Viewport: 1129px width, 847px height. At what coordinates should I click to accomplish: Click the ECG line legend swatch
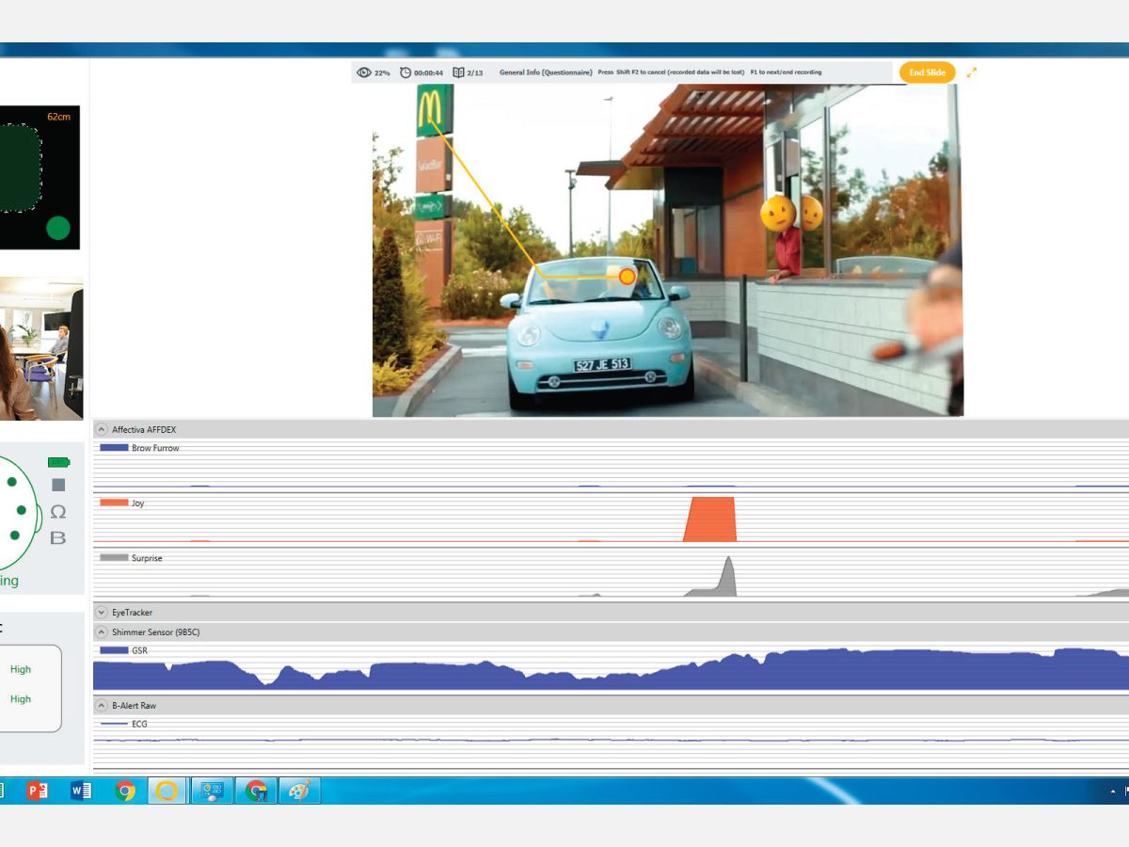114,724
